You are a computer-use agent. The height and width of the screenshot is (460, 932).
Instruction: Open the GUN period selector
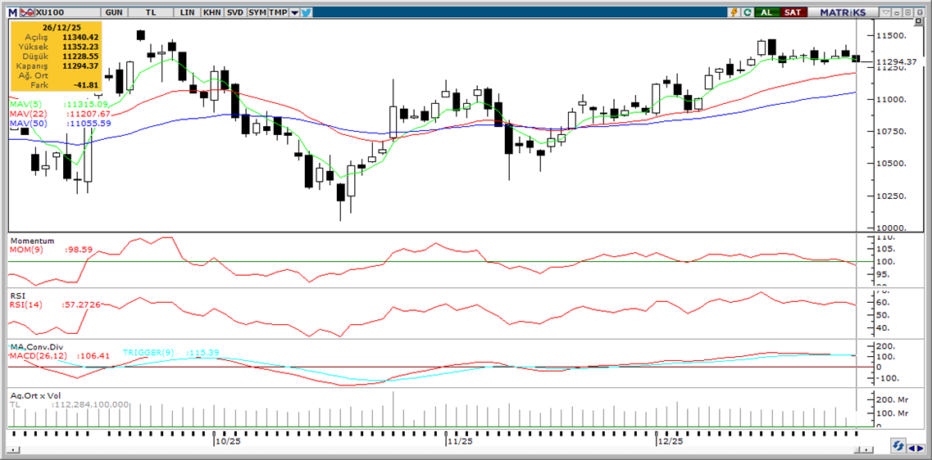tap(114, 12)
